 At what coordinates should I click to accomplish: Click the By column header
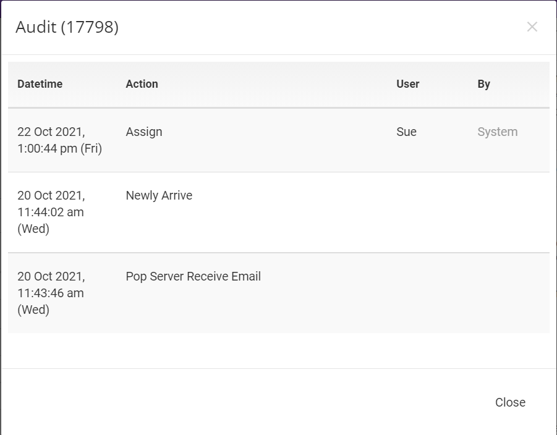[484, 84]
